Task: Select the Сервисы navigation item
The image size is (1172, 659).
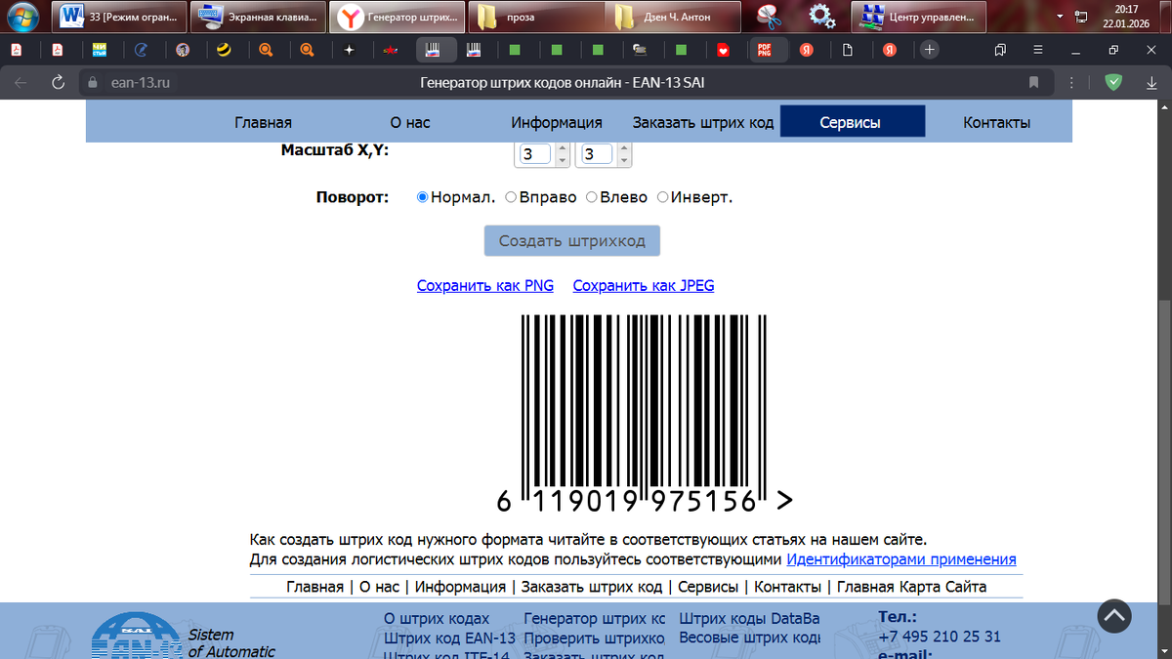Action: (x=851, y=122)
